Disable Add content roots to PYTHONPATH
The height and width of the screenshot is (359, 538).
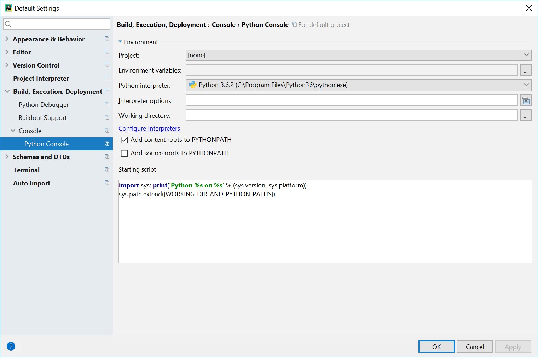[124, 140]
